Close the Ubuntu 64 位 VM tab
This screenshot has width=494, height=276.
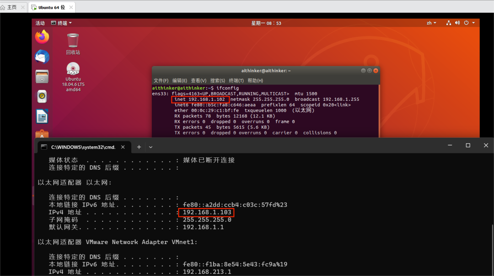coord(71,7)
